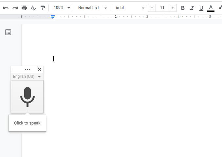This screenshot has width=222, height=157.
Task: Click the Undo arrow icon
Action: pos(6,8)
